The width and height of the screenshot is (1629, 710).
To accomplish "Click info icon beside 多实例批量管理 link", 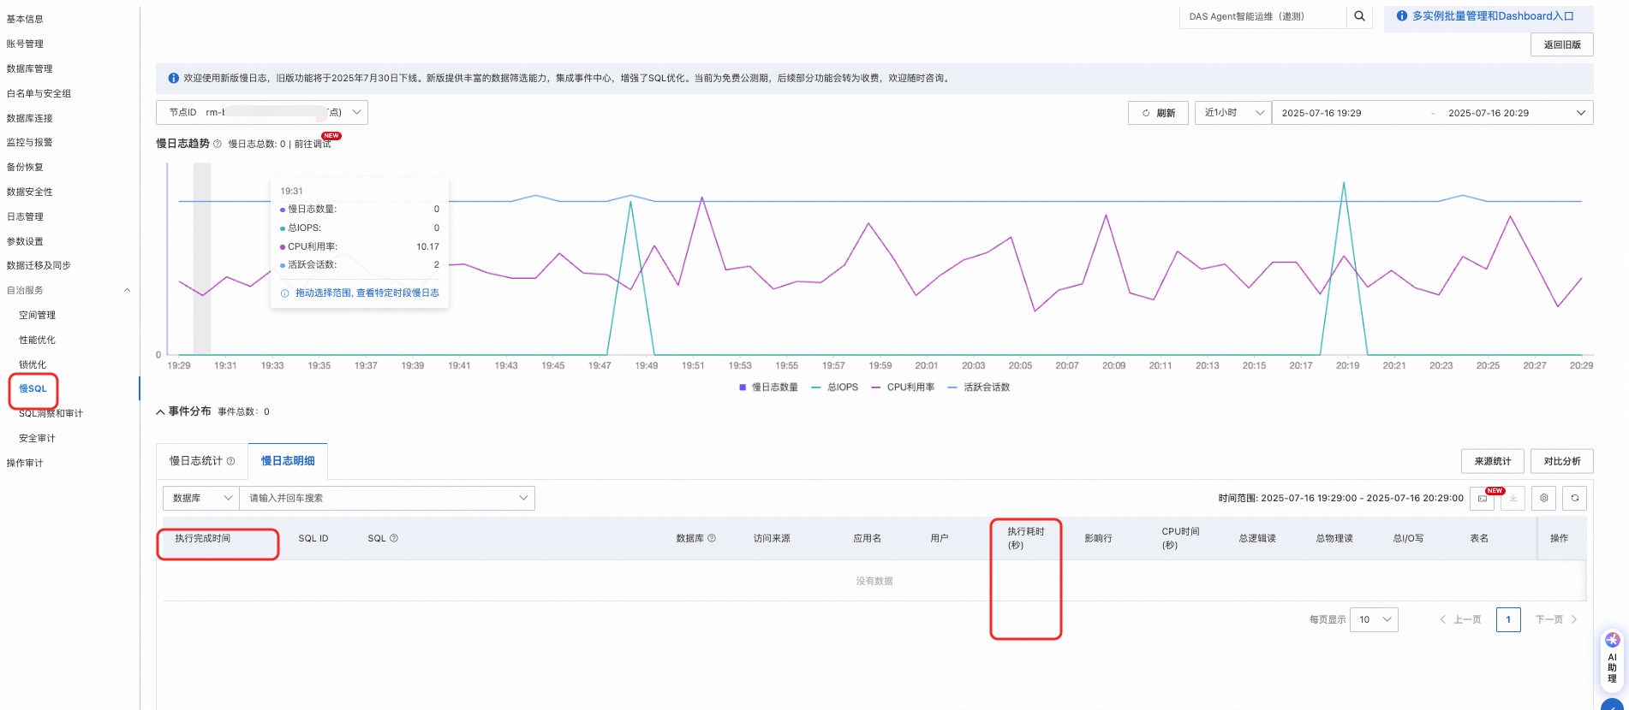I will click(1402, 16).
